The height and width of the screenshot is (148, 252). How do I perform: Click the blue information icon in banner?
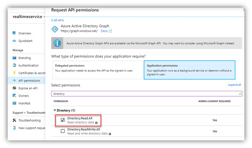pos(57,43)
